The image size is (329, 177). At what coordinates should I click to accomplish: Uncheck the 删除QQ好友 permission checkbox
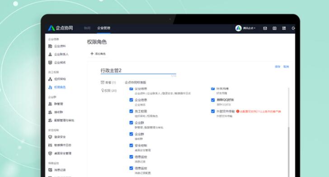[x=213, y=100]
